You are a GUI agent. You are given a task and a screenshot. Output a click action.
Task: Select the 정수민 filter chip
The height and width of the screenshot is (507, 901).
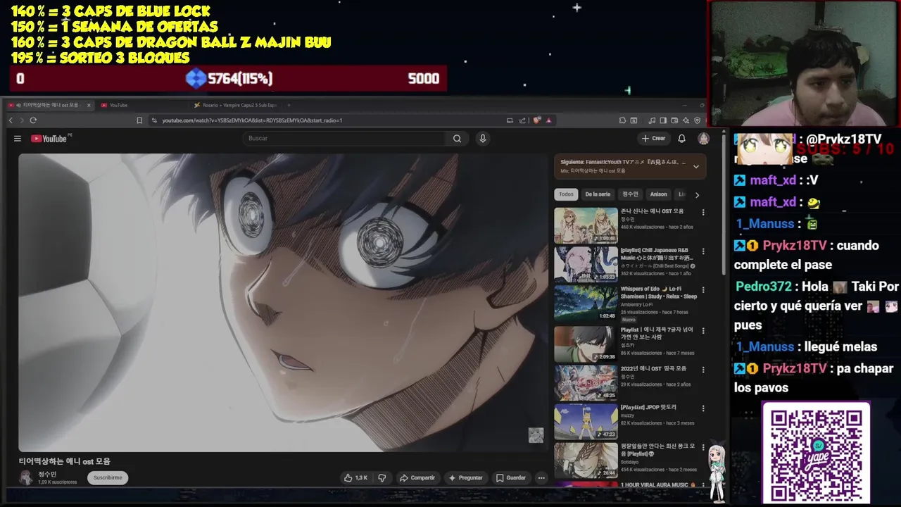[630, 194]
